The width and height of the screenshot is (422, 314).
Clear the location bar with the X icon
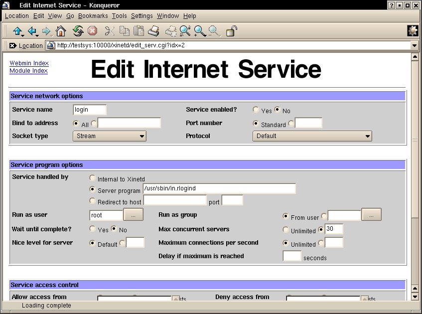pyautogui.click(x=13, y=45)
